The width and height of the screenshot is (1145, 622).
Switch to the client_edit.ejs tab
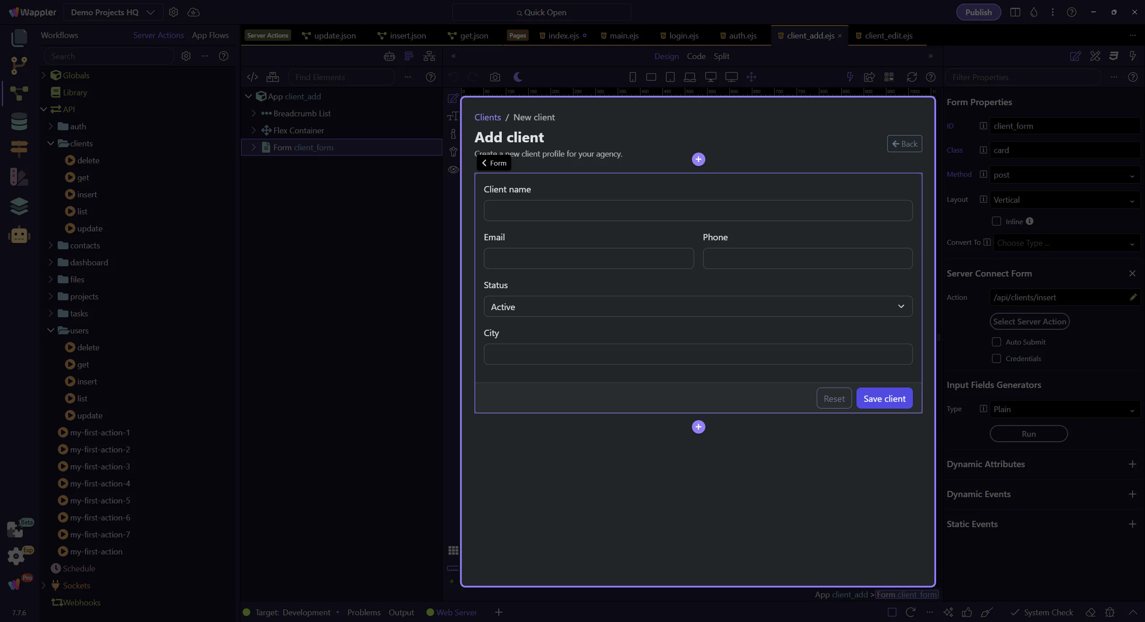pyautogui.click(x=888, y=36)
